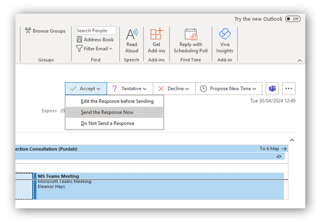Expand the Filter Email dropdown arrow
The width and height of the screenshot is (331, 222).
111,49
